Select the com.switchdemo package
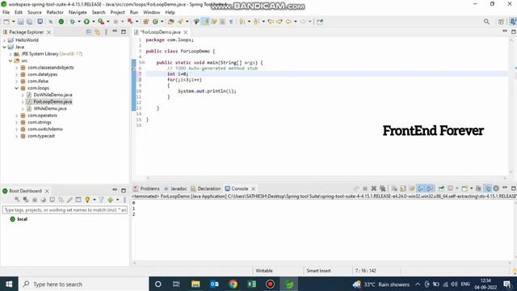 (x=45, y=129)
